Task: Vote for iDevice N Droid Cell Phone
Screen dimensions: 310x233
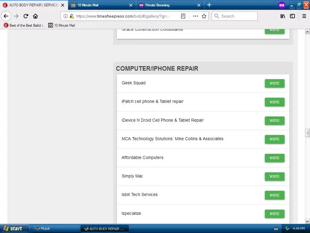Action: 274,121
